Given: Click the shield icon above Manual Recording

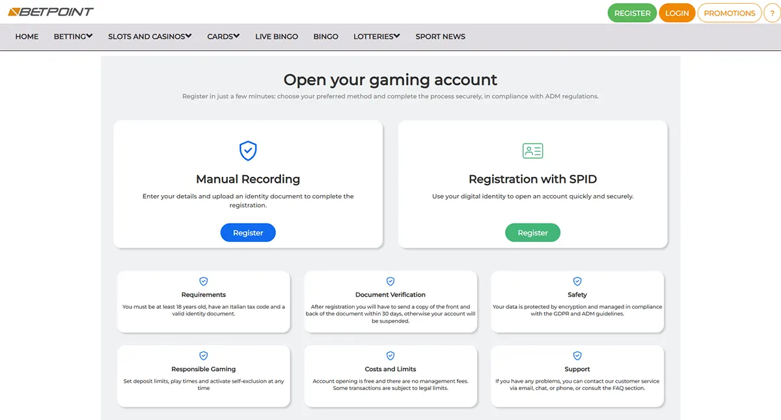Looking at the screenshot, I should [x=248, y=151].
